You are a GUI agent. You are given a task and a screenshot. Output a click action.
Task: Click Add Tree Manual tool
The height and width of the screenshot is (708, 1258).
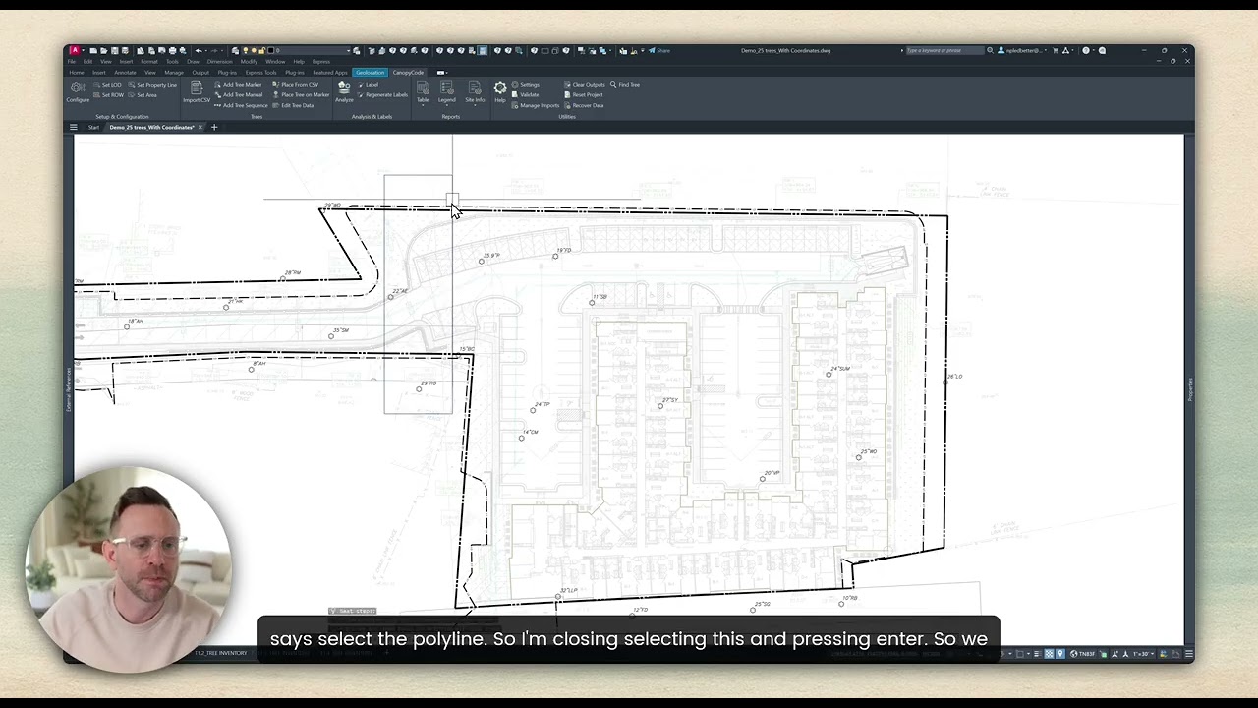(238, 95)
